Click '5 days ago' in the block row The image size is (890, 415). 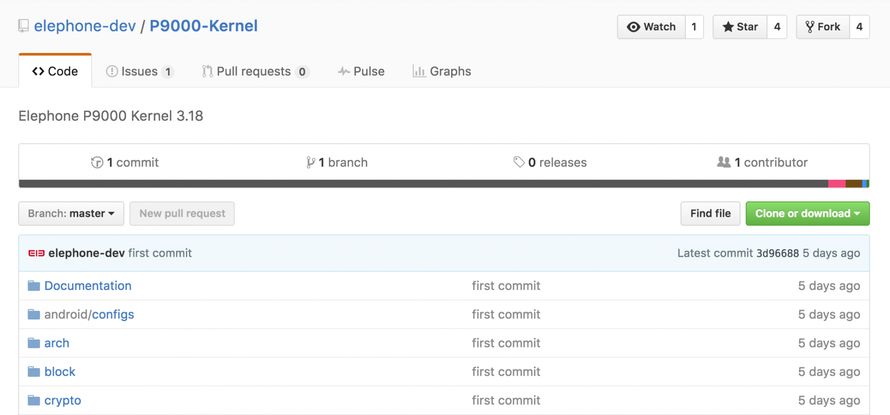pos(829,372)
